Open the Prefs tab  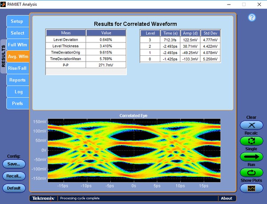(17, 104)
